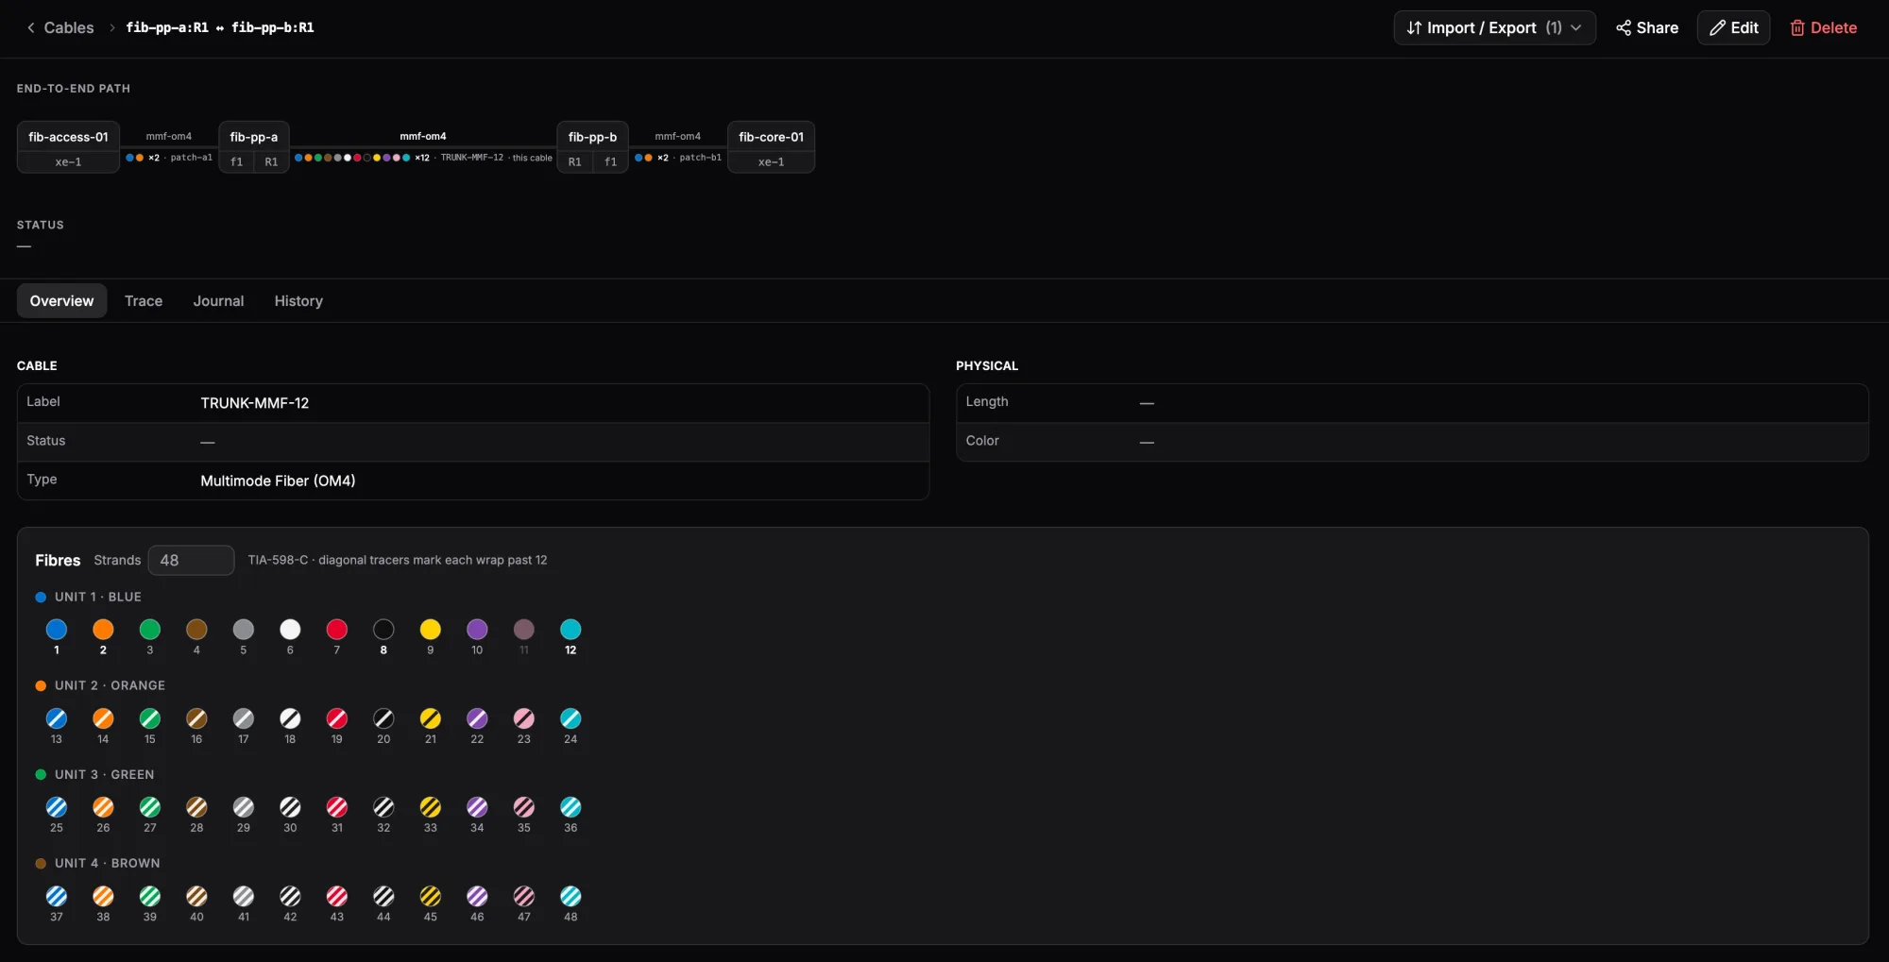Open the Import / Export dropdown
The height and width of the screenshot is (962, 1889).
pyautogui.click(x=1494, y=27)
